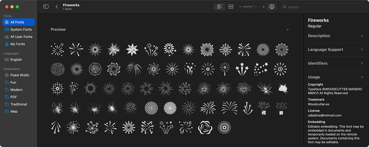Image resolution: width=369 pixels, height=147 pixels.
Task: Click the My Fonts person icon
Action: coord(7,44)
